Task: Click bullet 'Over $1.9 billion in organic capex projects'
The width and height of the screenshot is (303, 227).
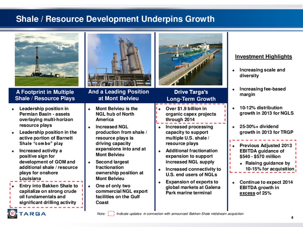Action: point(191,114)
